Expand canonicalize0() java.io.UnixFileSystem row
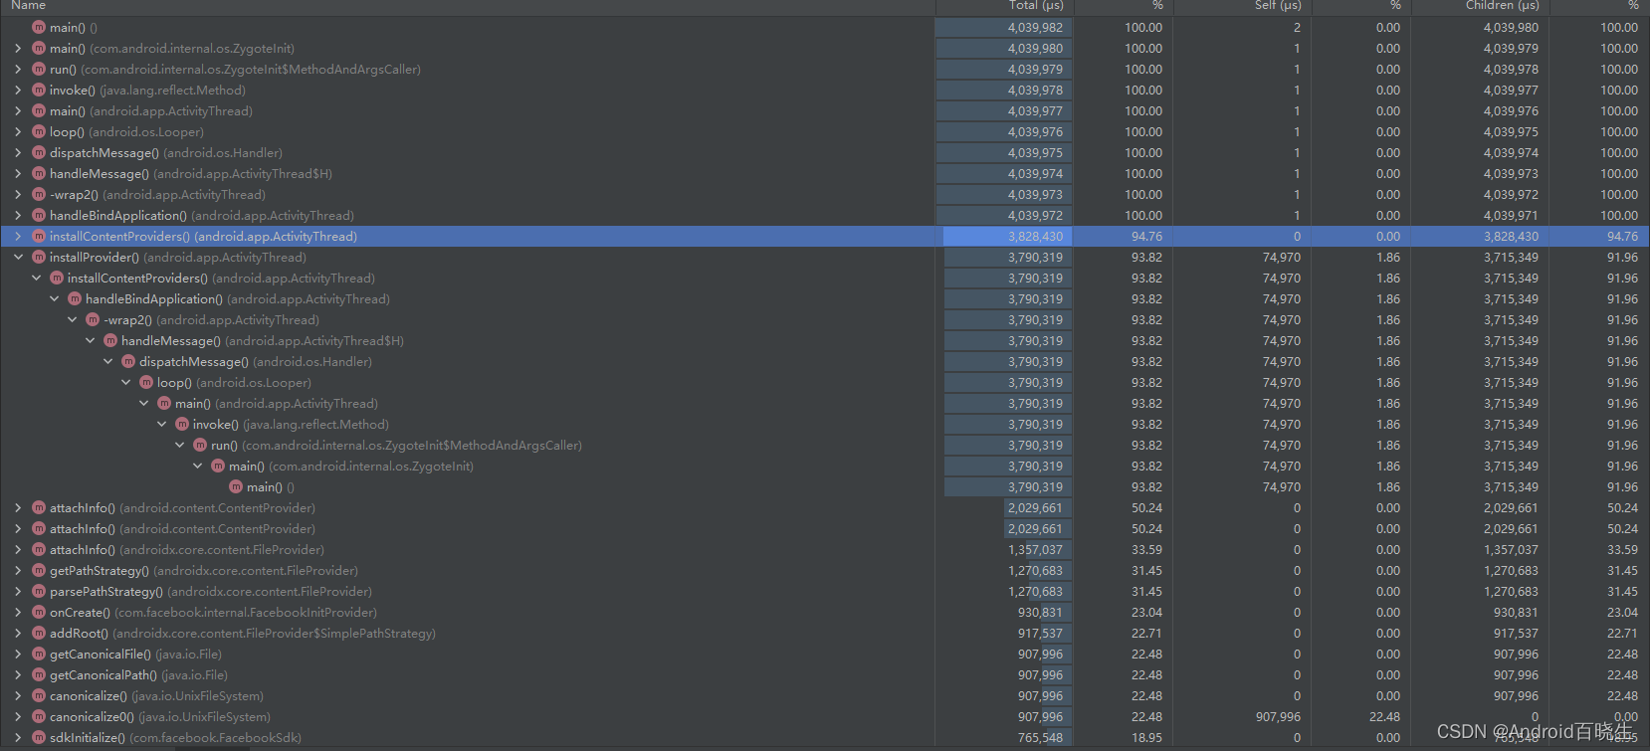Image resolution: width=1650 pixels, height=751 pixels. [18, 716]
